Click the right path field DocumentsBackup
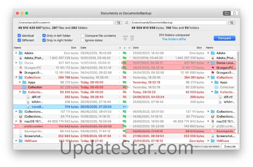Screen dimensions: 253x167 click(x=179, y=23)
